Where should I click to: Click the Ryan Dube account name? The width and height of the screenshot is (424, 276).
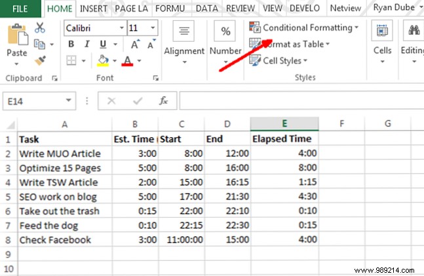point(394,8)
